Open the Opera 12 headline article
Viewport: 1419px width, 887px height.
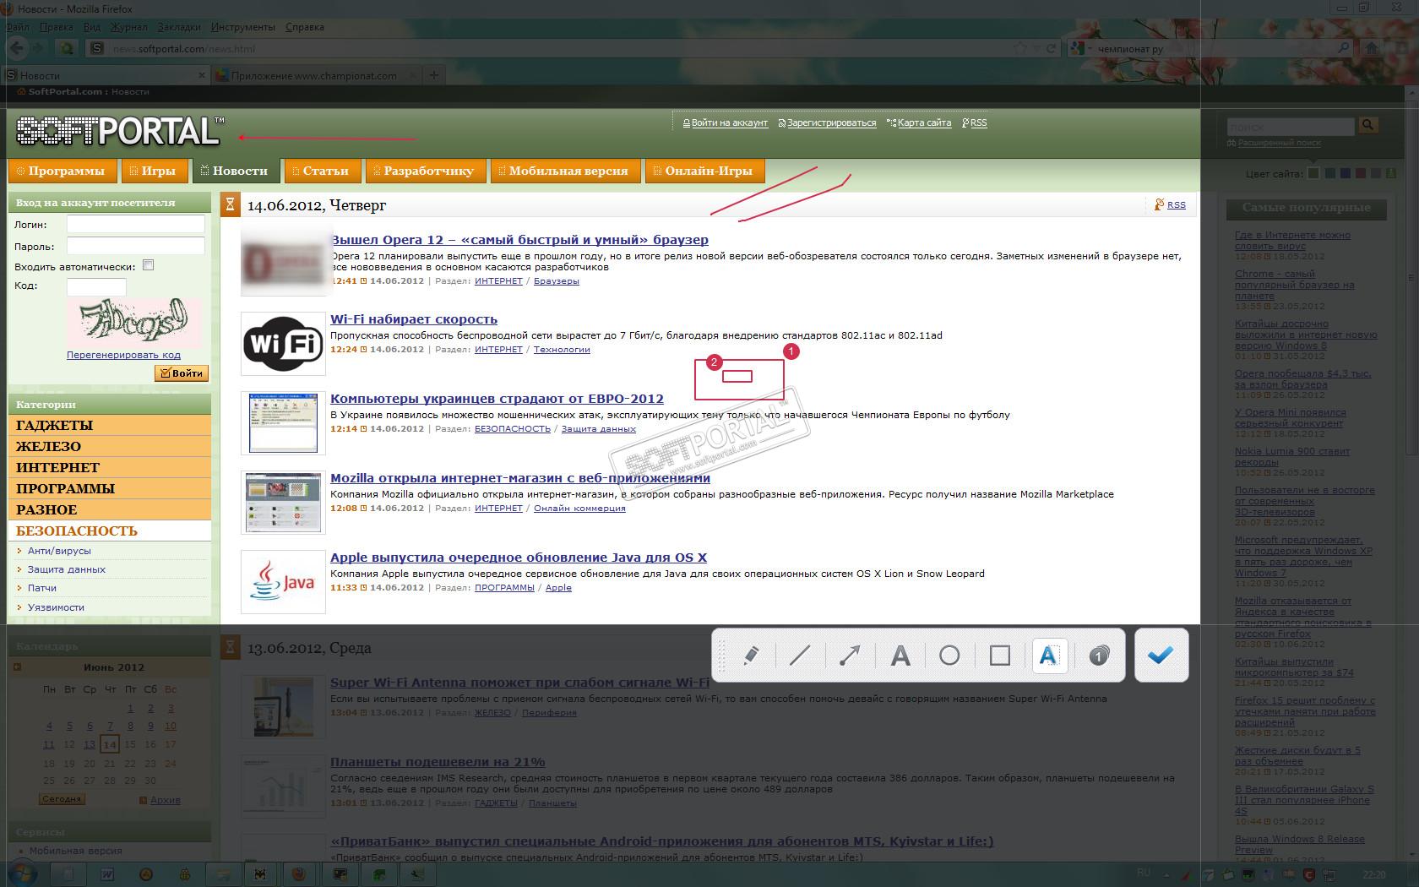coord(519,240)
